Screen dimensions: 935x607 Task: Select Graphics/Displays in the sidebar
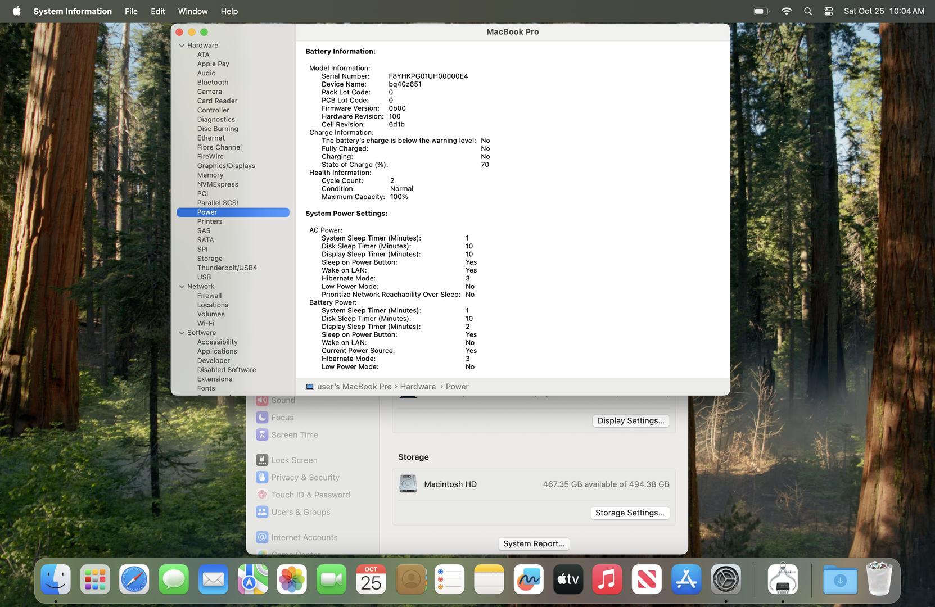coord(226,166)
